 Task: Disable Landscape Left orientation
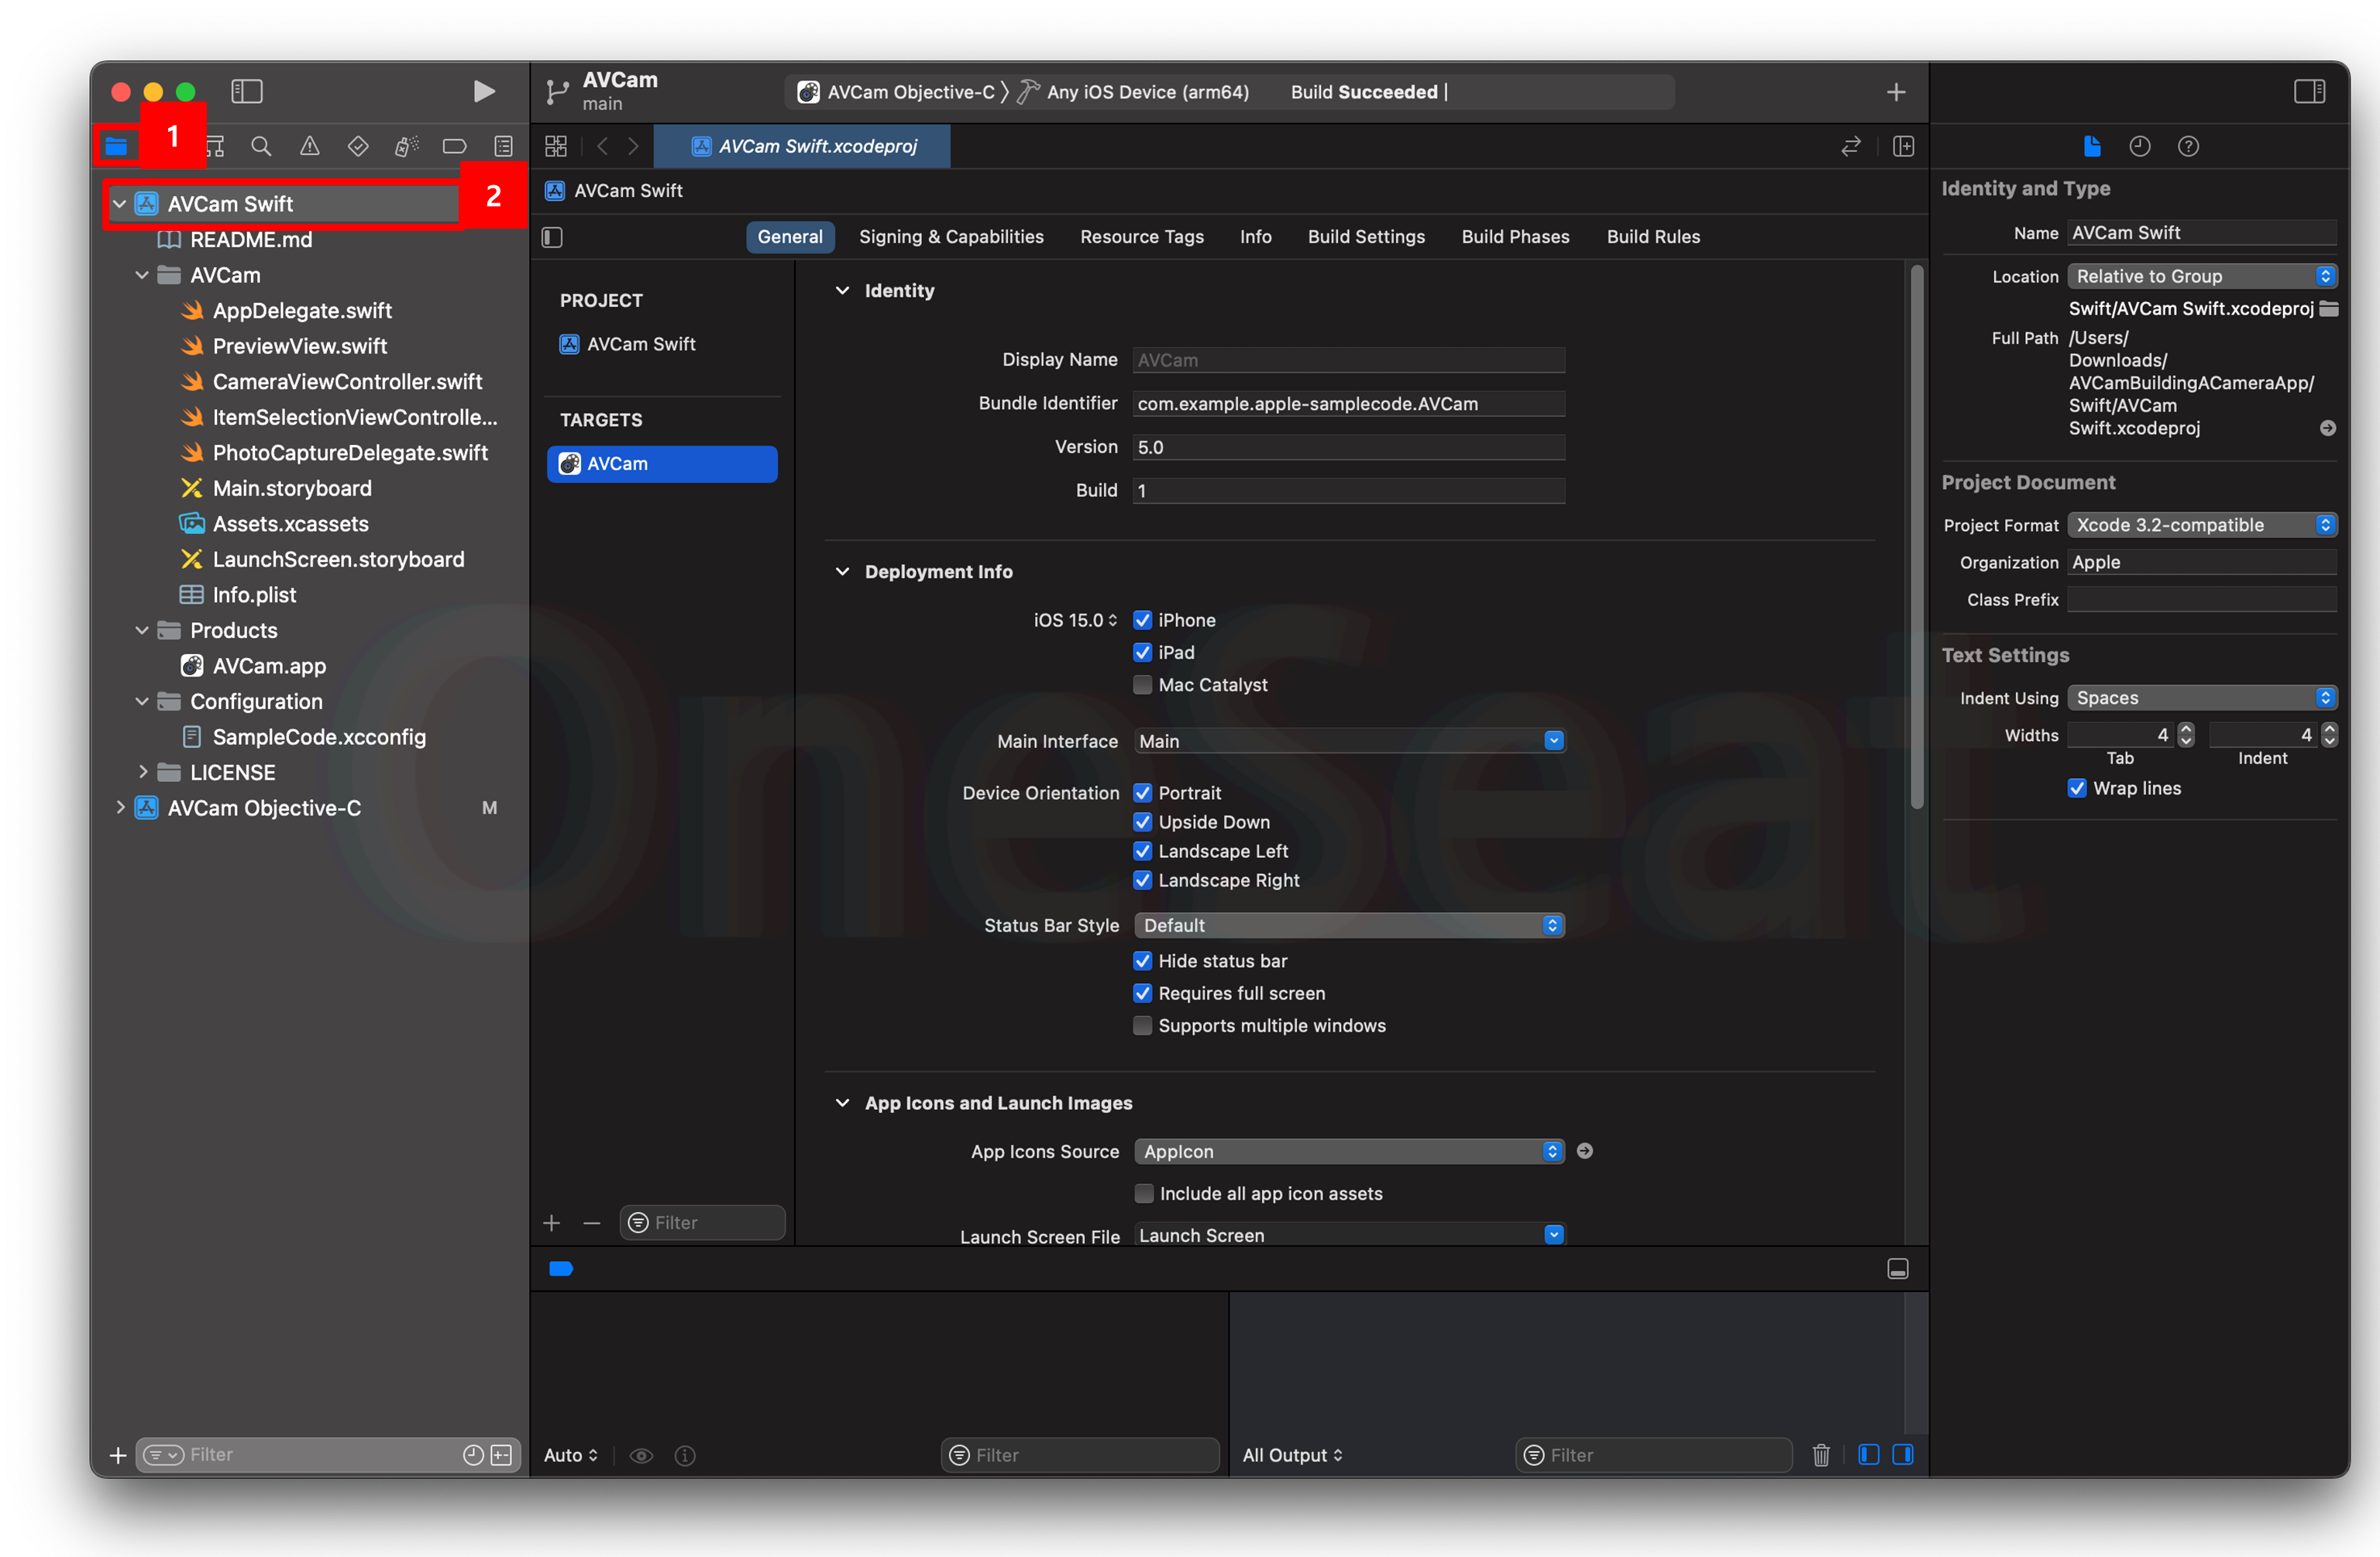tap(1142, 852)
